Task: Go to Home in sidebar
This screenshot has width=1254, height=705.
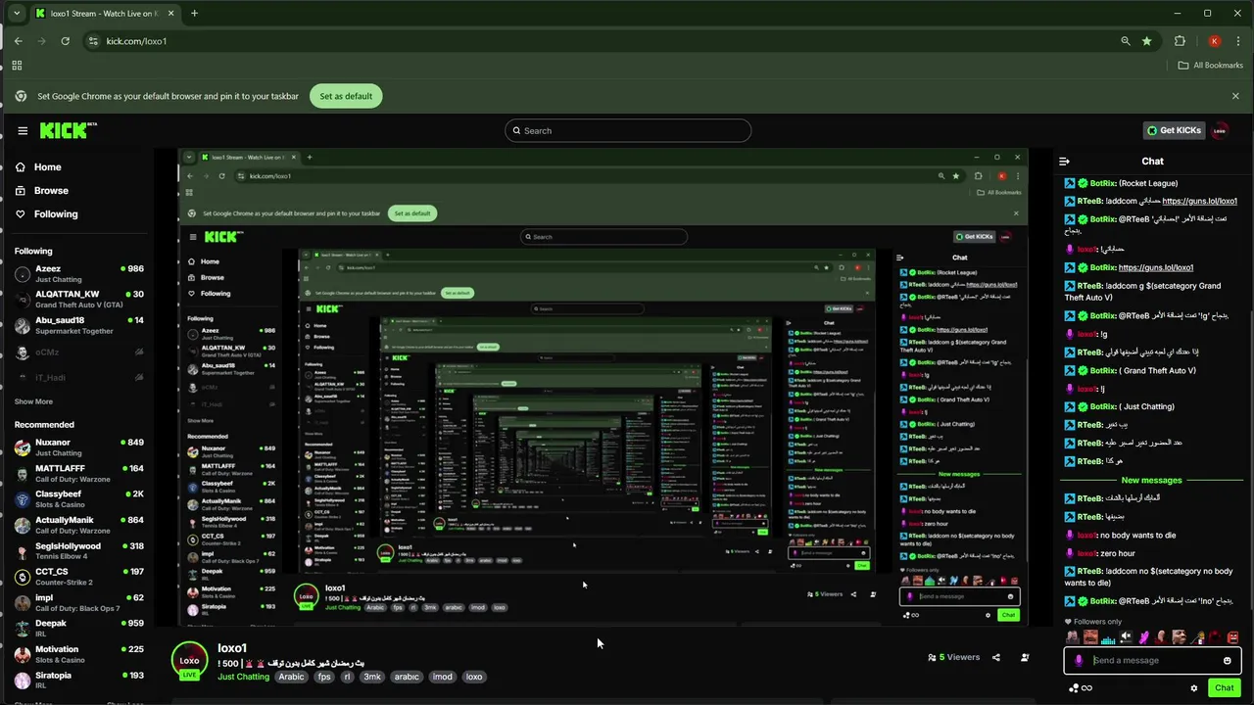Action: click(47, 166)
